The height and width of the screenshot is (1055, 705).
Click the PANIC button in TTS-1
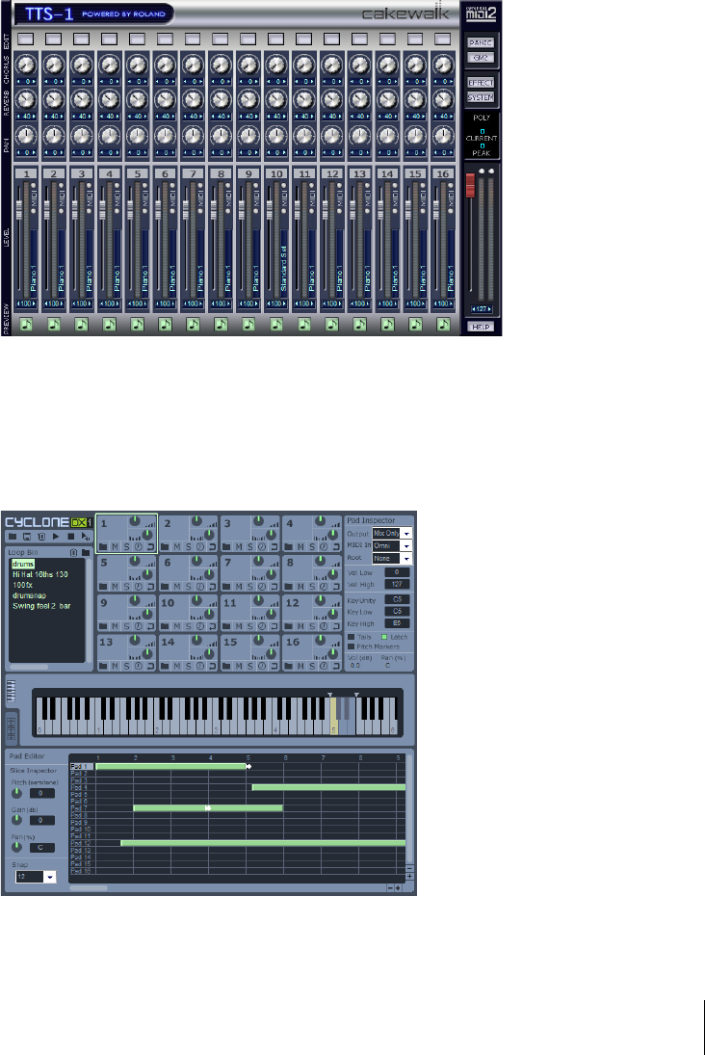pyautogui.click(x=481, y=42)
